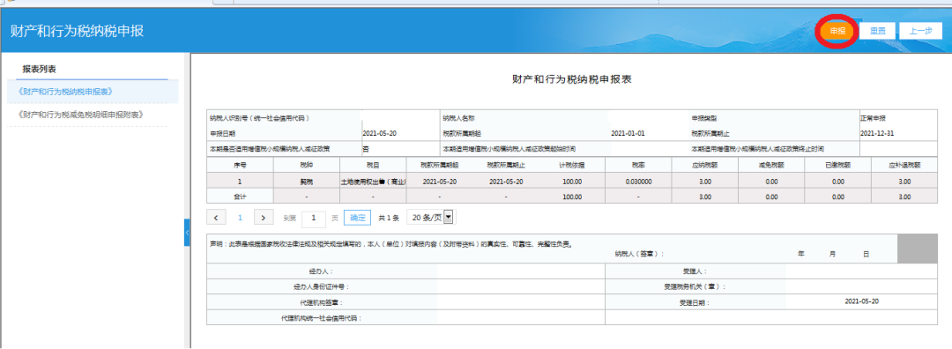
Task: Click the 税率 column header
Action: (x=639, y=165)
